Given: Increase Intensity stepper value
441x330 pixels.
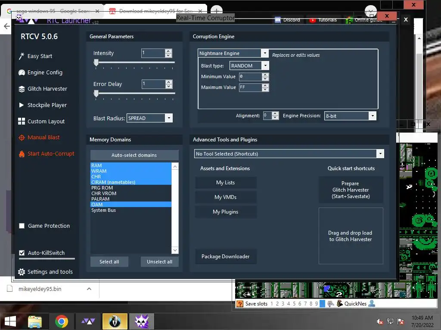Looking at the screenshot, I should (168, 51).
